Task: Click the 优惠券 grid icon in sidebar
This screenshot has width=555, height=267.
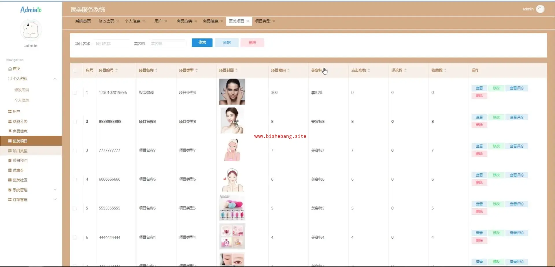Action: (x=10, y=170)
